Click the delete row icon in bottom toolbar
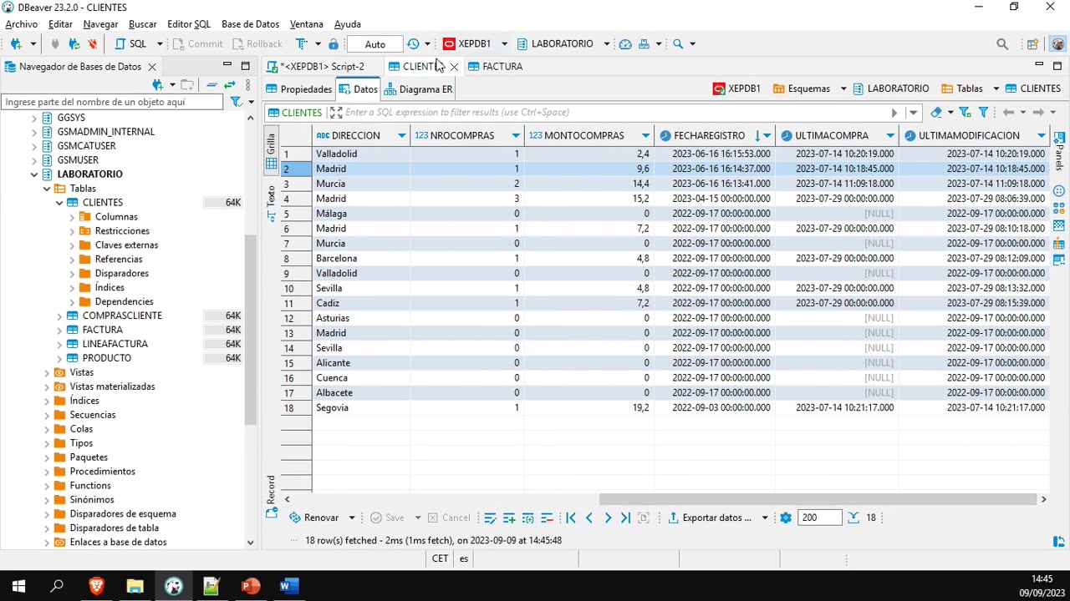Image resolution: width=1070 pixels, height=601 pixels. [547, 518]
